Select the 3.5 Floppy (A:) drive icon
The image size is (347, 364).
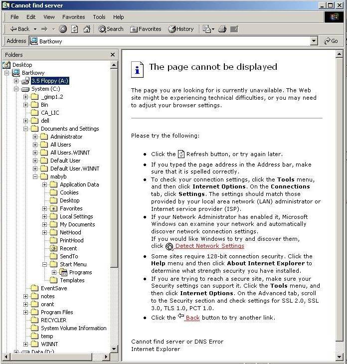click(25, 81)
